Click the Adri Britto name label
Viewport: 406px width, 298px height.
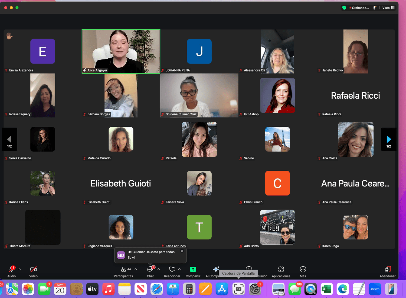251,246
